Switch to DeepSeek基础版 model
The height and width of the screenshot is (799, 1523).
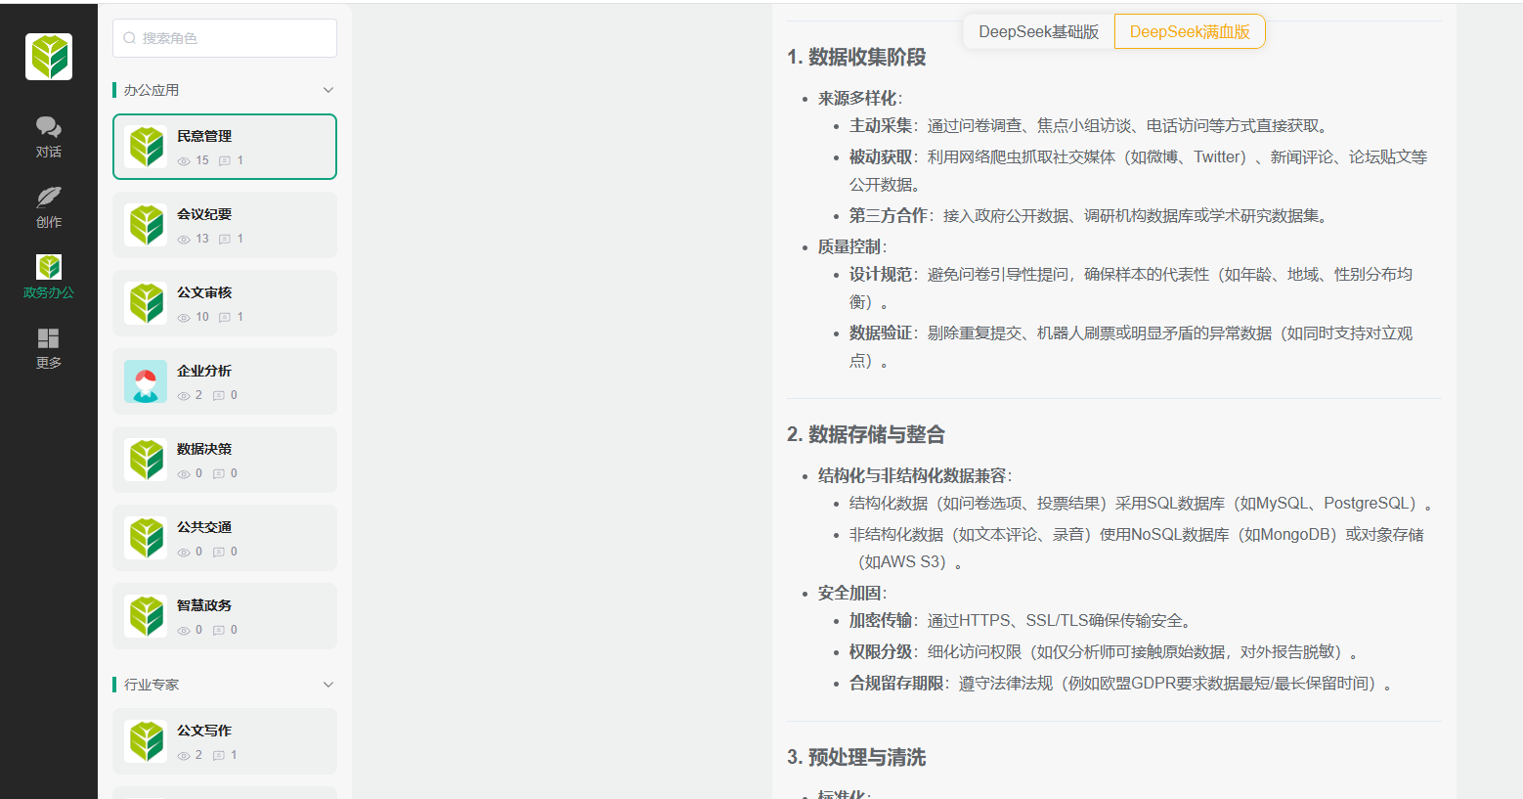(1038, 31)
